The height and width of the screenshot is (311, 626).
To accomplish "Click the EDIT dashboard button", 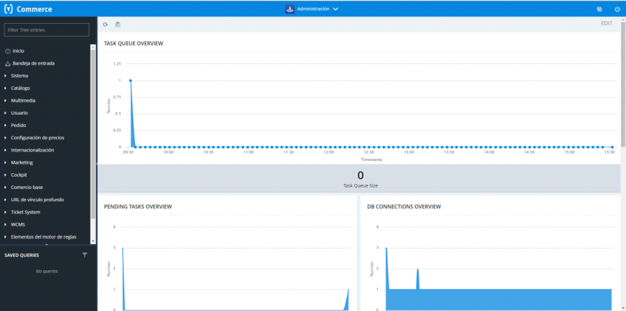I will (x=606, y=24).
